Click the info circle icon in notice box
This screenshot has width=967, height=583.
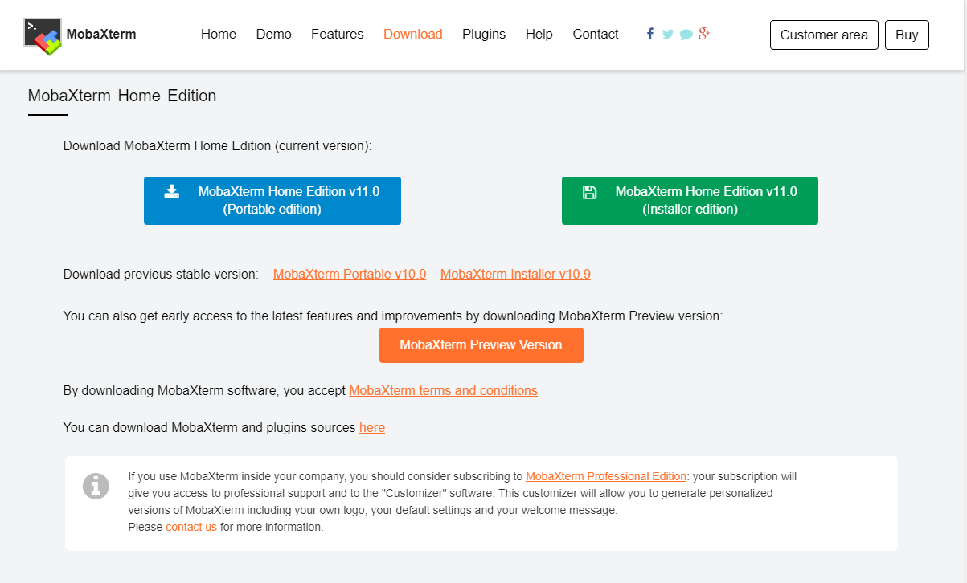coord(96,486)
